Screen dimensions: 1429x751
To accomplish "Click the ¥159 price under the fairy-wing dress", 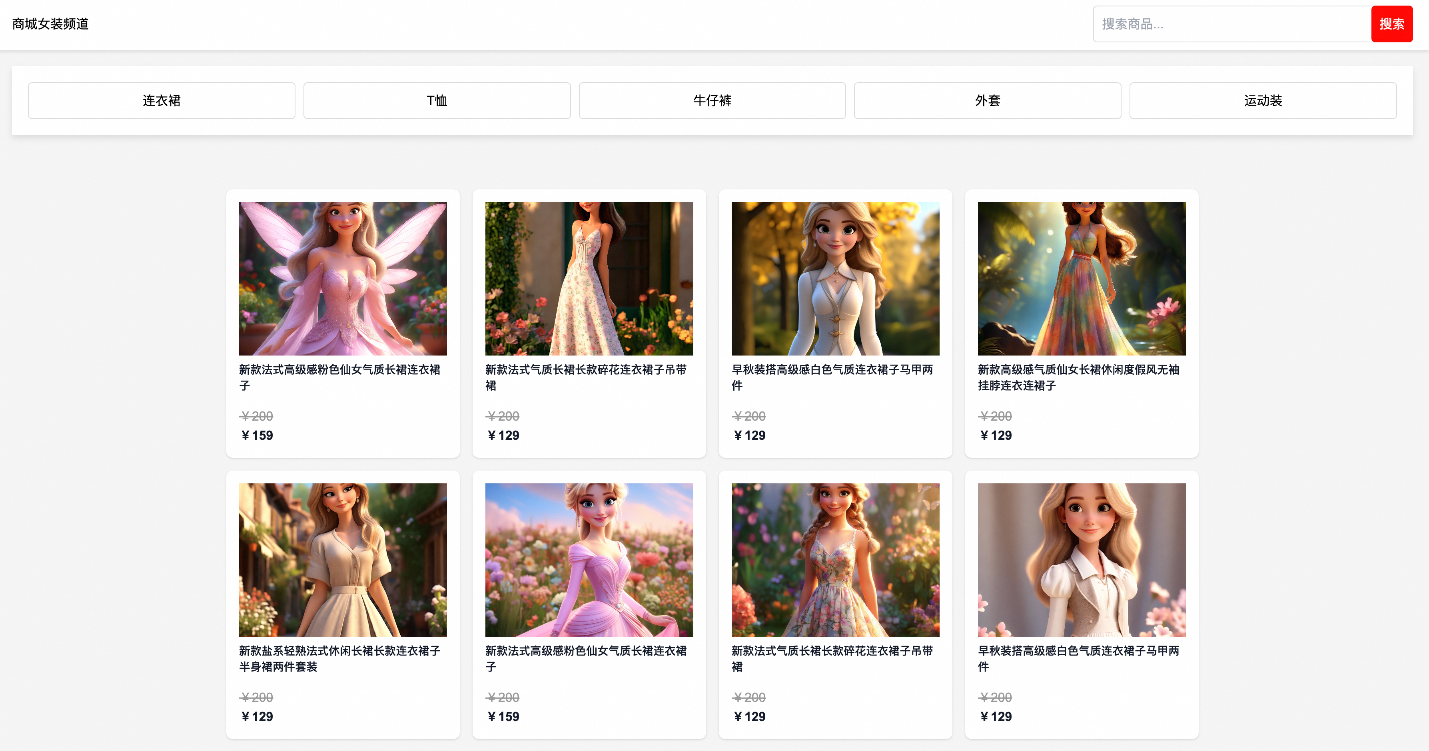I will pos(257,435).
